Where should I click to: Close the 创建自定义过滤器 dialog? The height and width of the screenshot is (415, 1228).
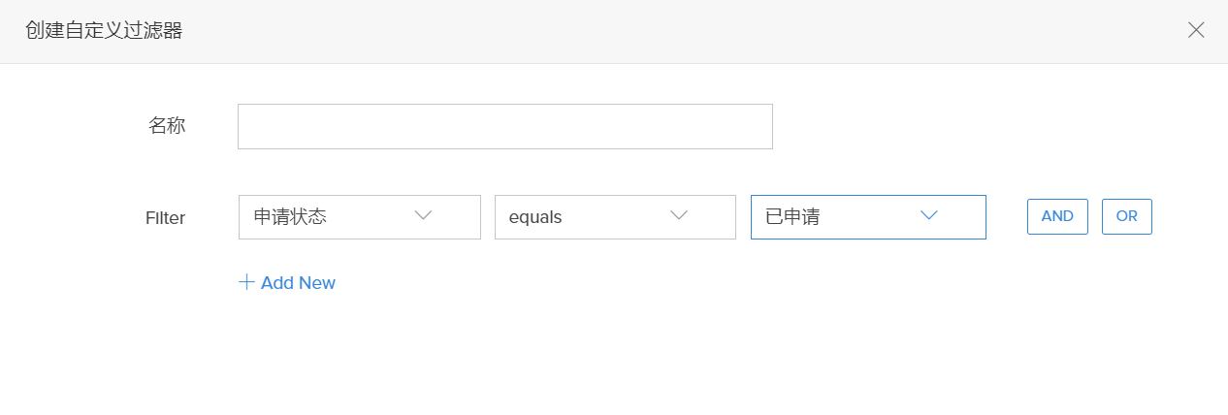[x=1196, y=30]
